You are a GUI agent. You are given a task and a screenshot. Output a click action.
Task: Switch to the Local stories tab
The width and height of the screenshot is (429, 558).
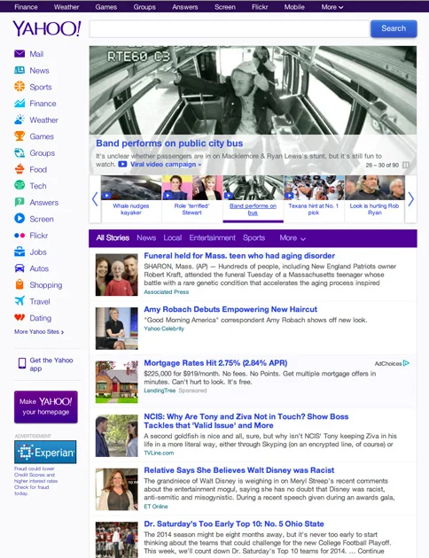click(173, 237)
